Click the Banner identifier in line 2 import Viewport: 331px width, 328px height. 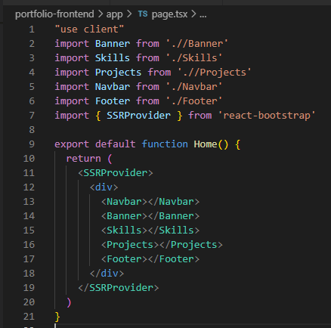click(113, 44)
